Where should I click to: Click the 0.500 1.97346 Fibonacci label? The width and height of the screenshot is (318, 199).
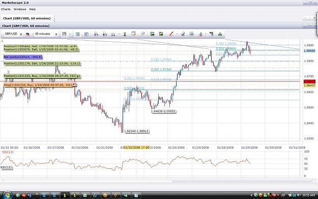161,69
